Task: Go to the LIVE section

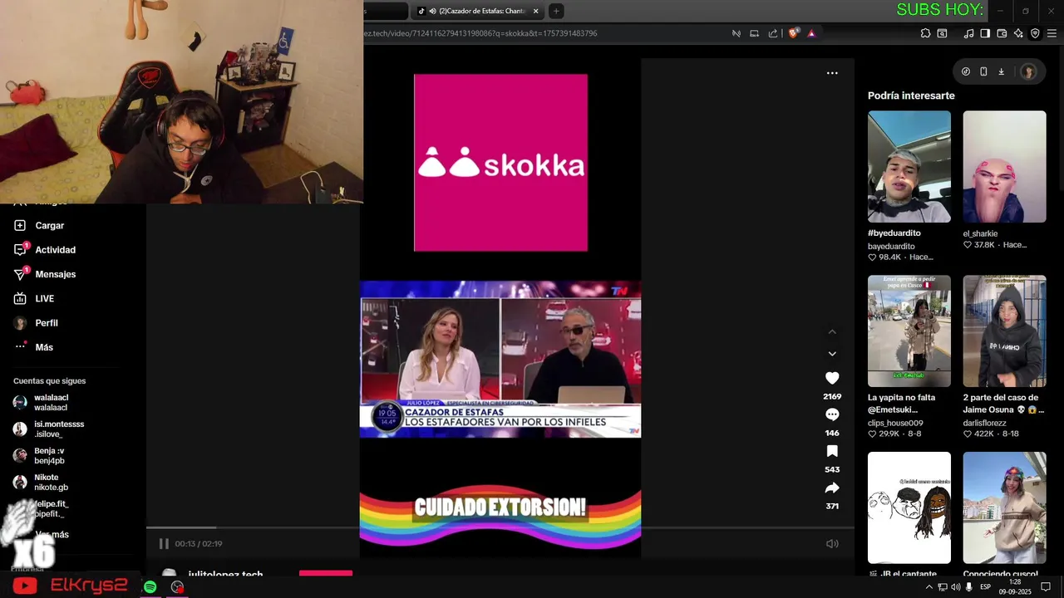Action: pos(34,298)
